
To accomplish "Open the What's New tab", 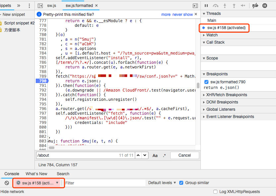I will click(x=36, y=174).
